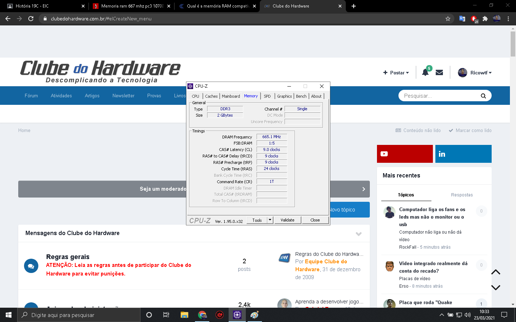Show hidden system tray icons
The height and width of the screenshot is (322, 516).
coord(441,315)
